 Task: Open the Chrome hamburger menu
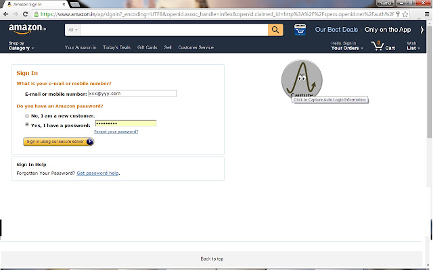coord(427,14)
